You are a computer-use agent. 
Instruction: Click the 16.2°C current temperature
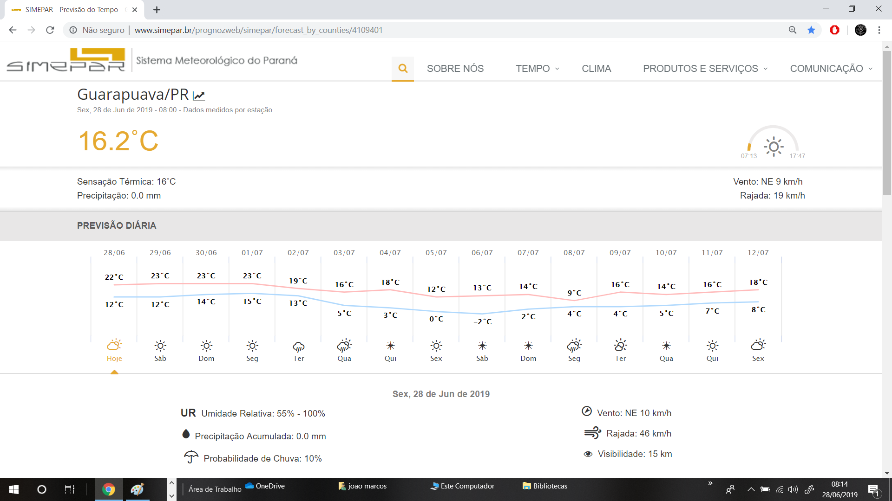pyautogui.click(x=118, y=141)
